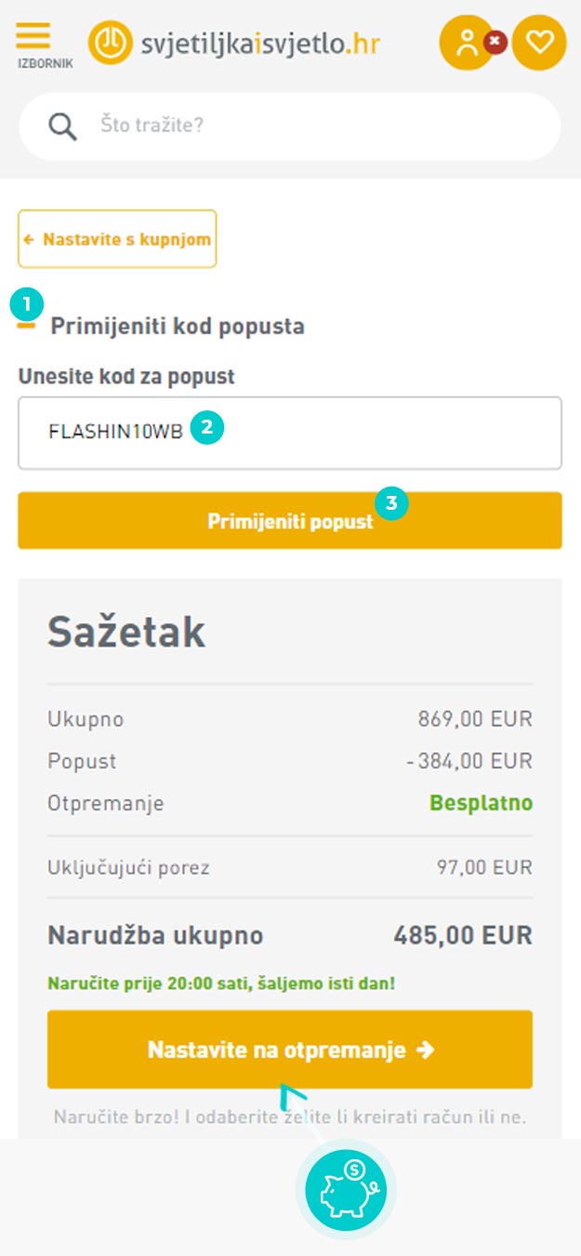Click the search magnifier icon

[62, 126]
